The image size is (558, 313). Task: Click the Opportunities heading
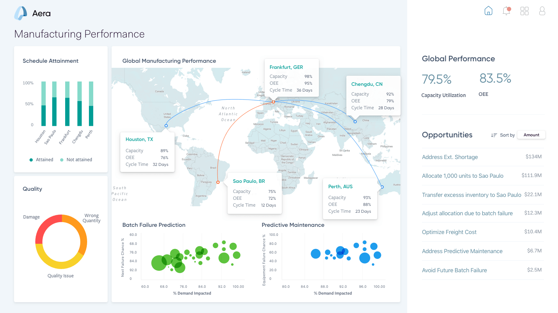click(x=447, y=135)
